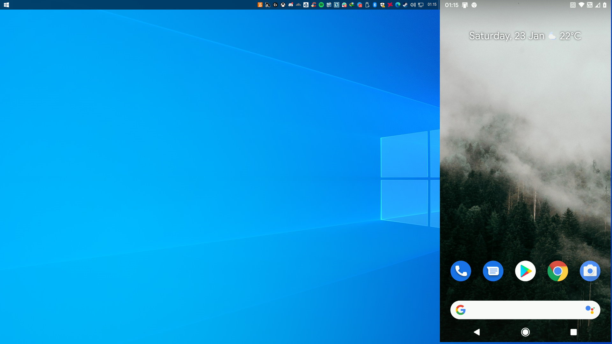Launch the Google Play Store
Viewport: 612px width, 344px height.
525,271
